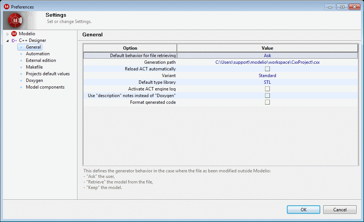Open the Ask value for file retrieving
Image resolution: width=364 pixels, height=222 pixels.
click(x=267, y=56)
